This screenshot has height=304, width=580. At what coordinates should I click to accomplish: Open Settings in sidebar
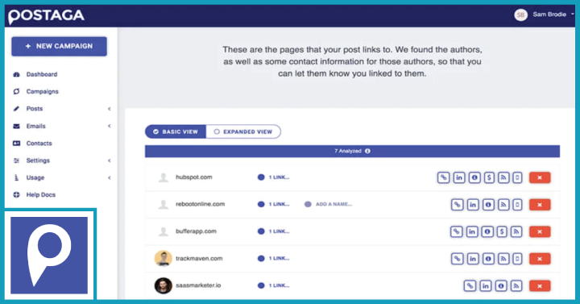click(x=38, y=160)
